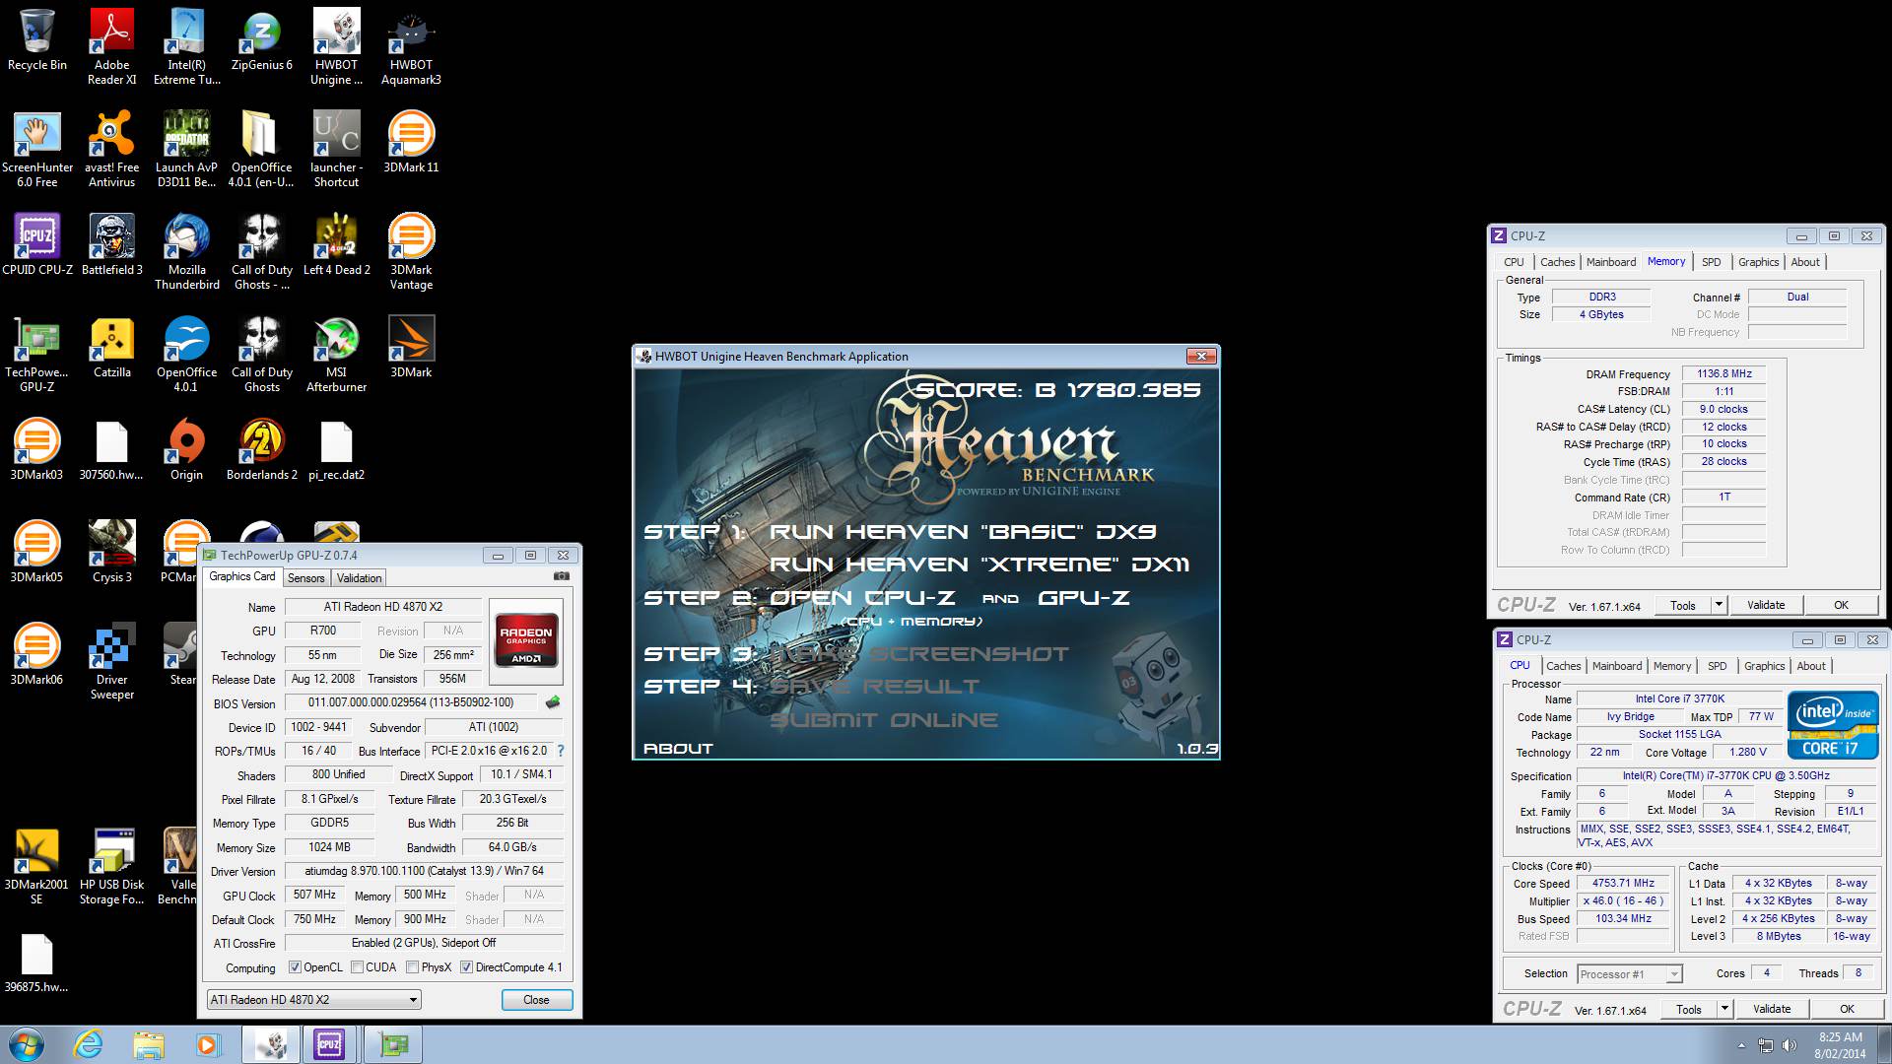Launch TechPowerUp GPU-Z desktop shortcut
This screenshot has width=1892, height=1064.
[37, 354]
